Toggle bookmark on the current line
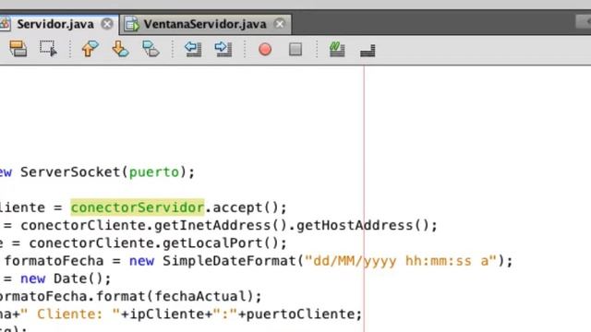 [151, 49]
